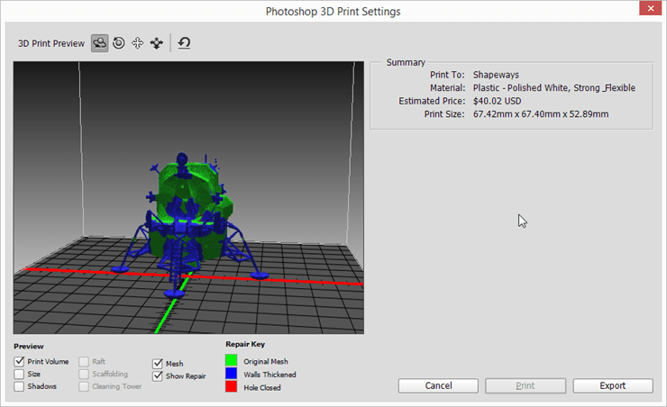Screen dimensions: 667x407
Task: Click the Hole Closed legend label
Action: 262,388
